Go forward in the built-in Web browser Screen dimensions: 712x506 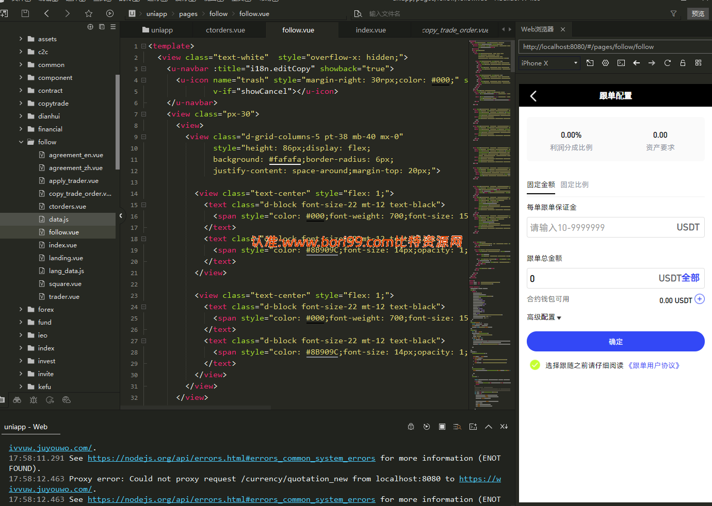pos(652,63)
